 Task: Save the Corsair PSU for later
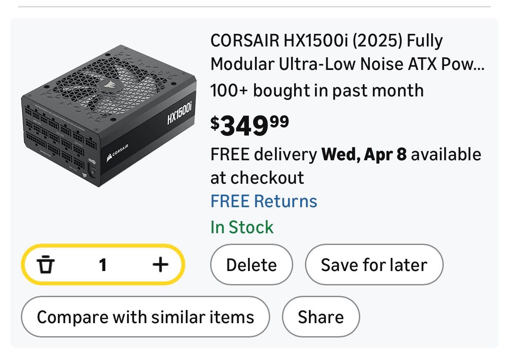(374, 265)
